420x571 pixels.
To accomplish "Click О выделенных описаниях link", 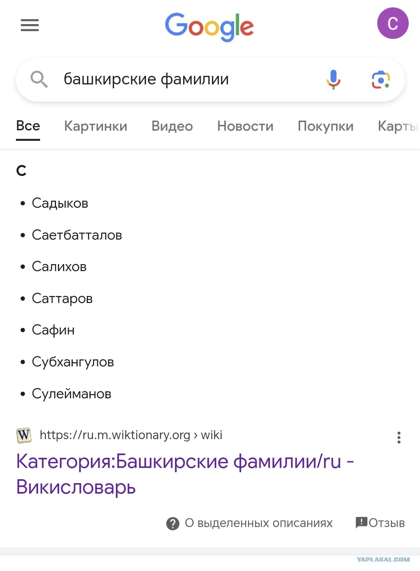I will click(x=259, y=523).
